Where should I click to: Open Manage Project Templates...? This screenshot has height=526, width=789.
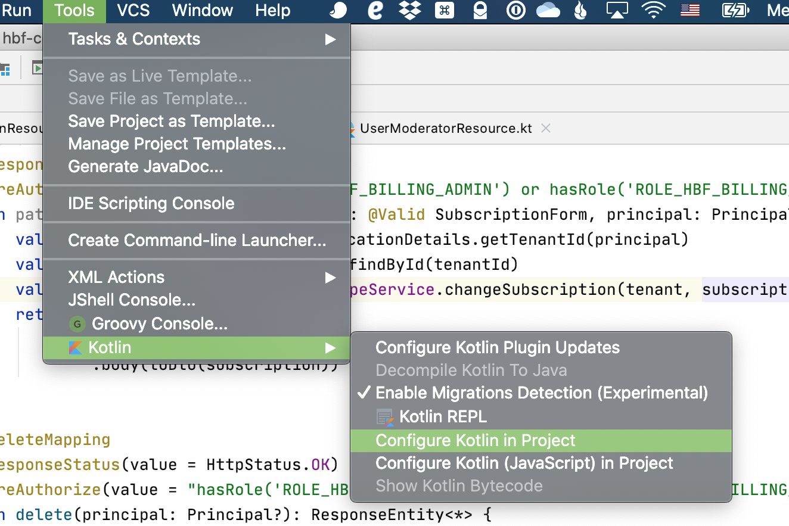coord(197,144)
